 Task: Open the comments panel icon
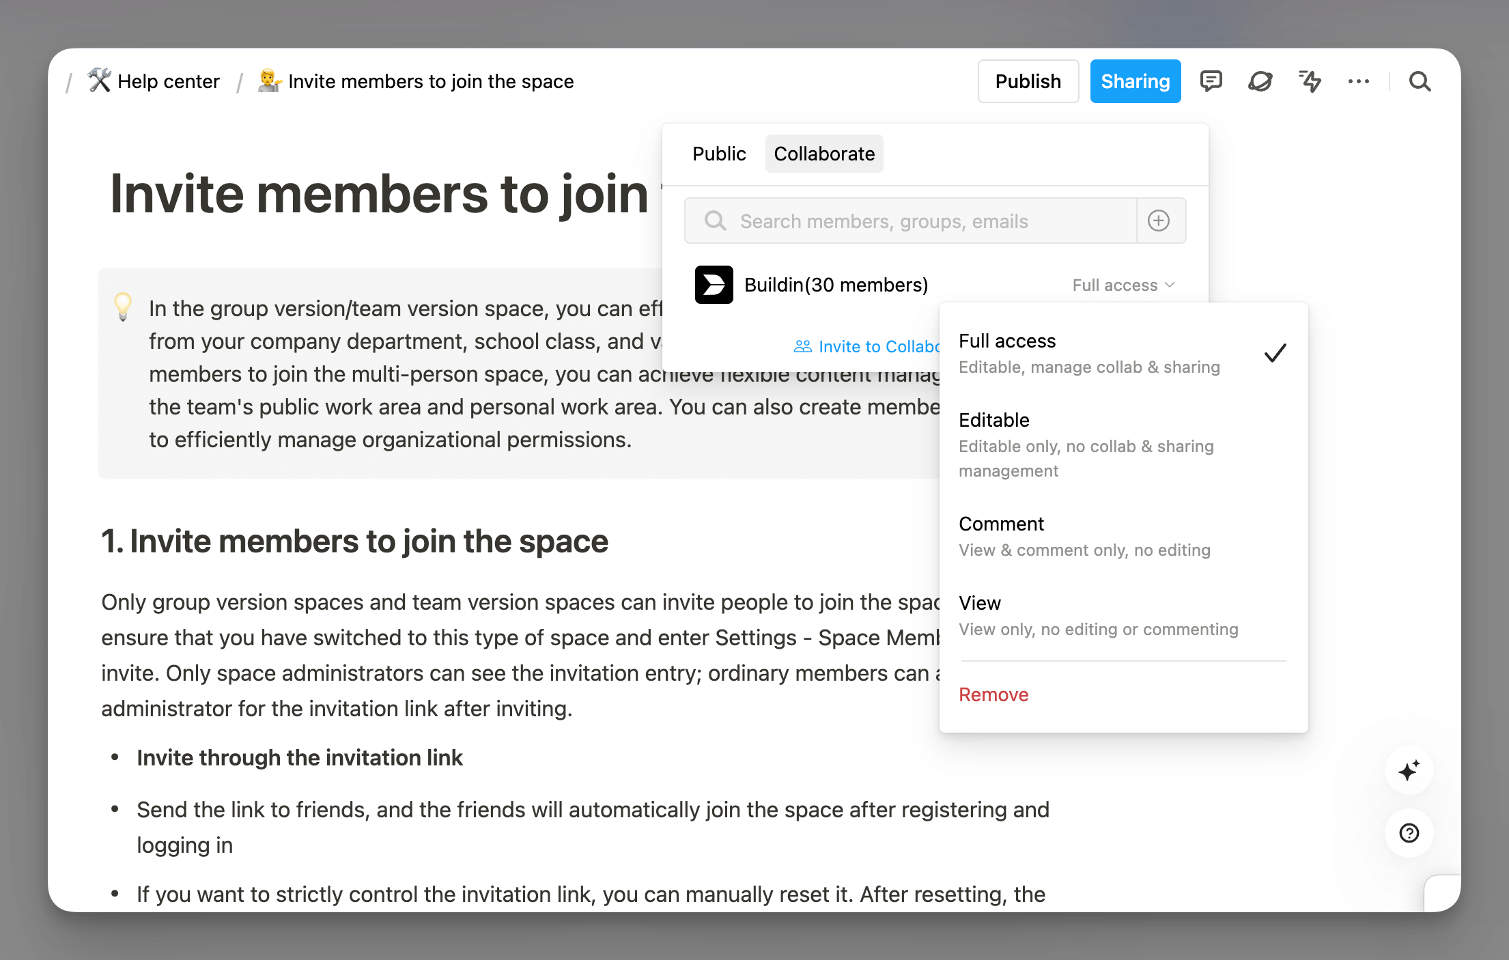click(1211, 81)
